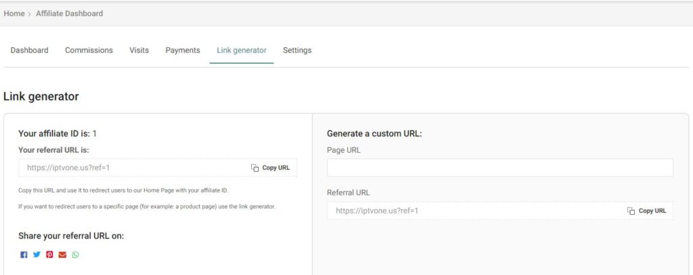Click 'Copy this URL and use it' instruction text
693x275 pixels.
coord(123,191)
